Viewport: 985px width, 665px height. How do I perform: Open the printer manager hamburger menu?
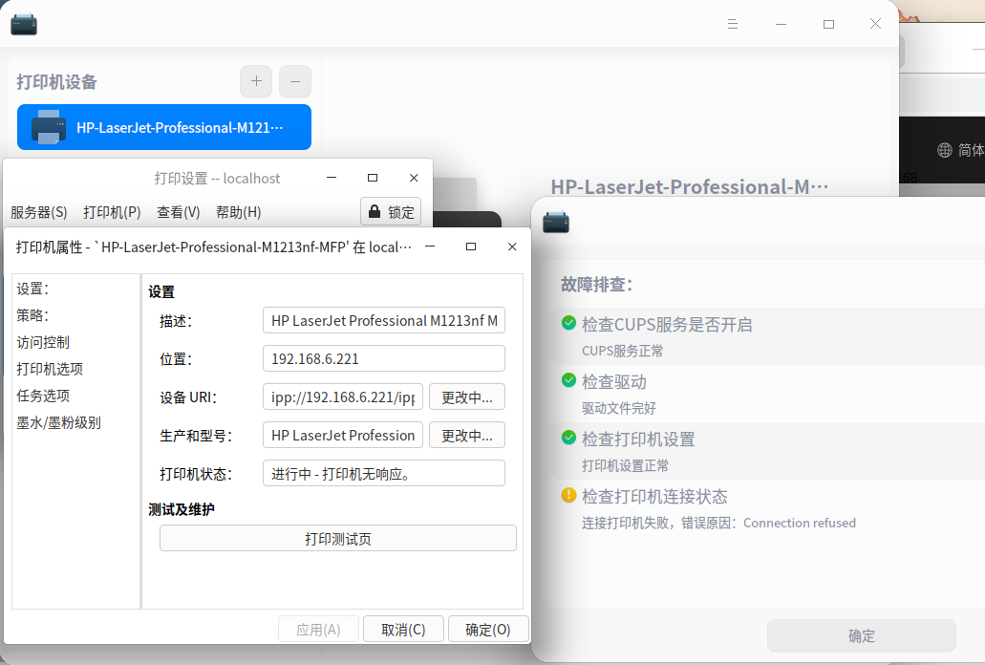click(x=733, y=24)
